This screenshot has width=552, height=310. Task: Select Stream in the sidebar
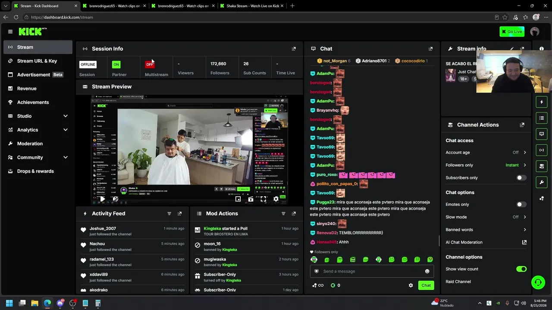point(38,47)
